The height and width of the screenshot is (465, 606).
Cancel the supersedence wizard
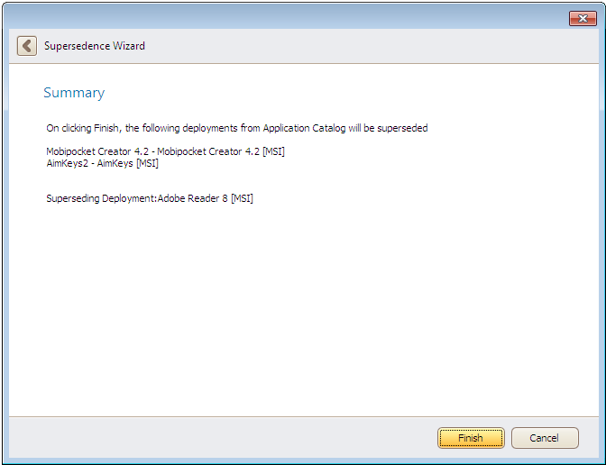(545, 438)
